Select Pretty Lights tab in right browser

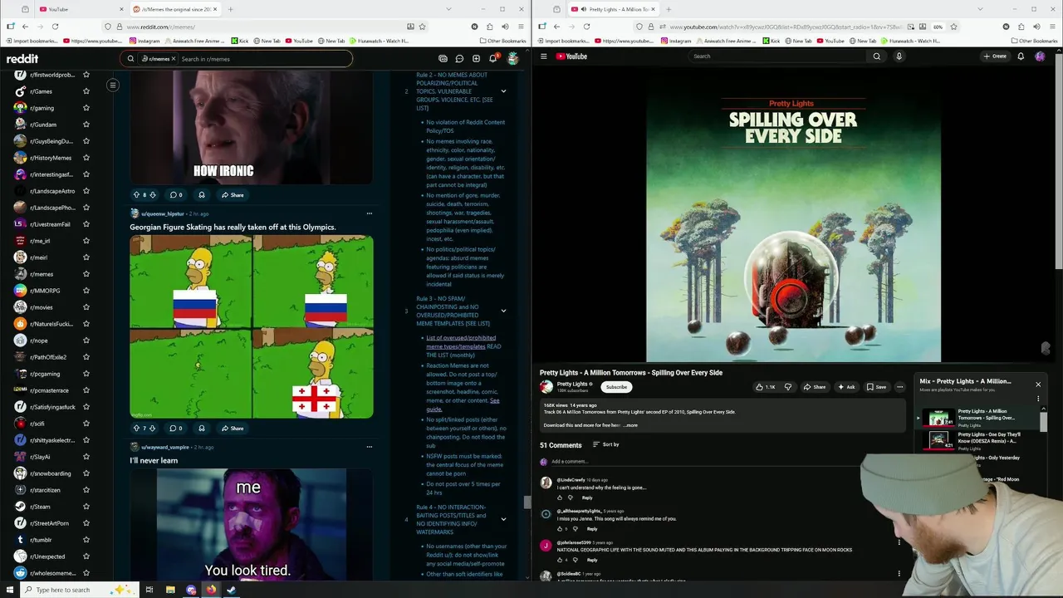click(614, 9)
